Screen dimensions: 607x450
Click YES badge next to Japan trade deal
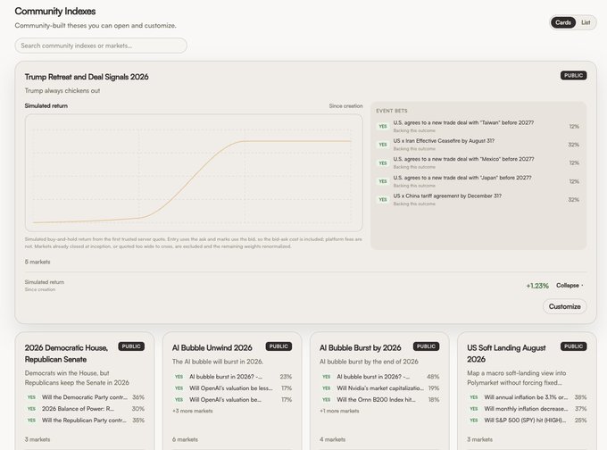pyautogui.click(x=382, y=181)
